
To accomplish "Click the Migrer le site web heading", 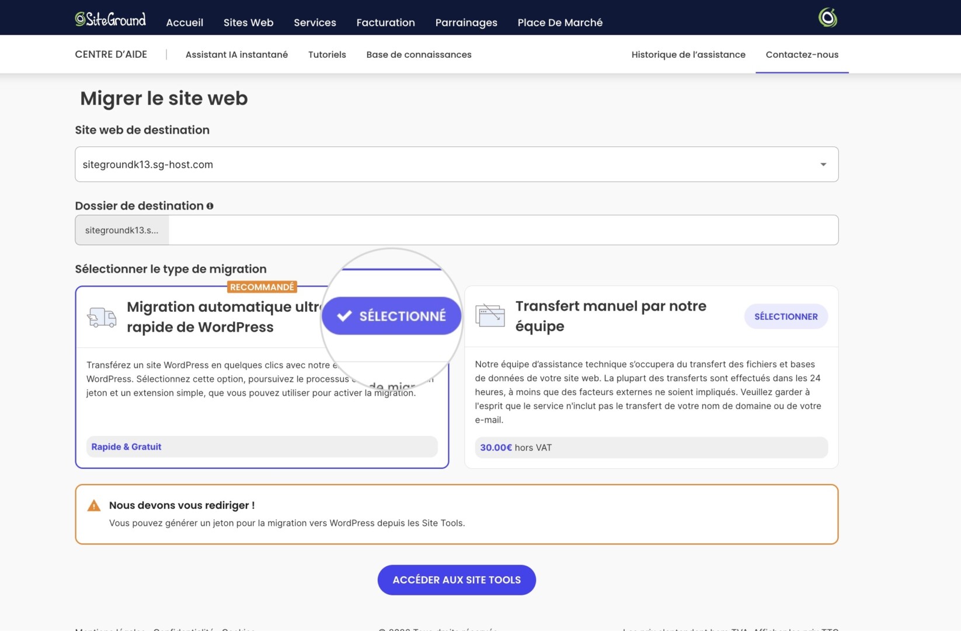I will [x=164, y=98].
